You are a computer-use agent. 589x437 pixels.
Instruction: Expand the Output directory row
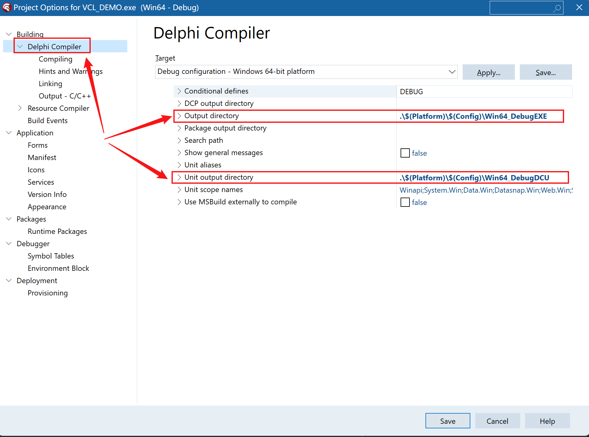point(179,116)
